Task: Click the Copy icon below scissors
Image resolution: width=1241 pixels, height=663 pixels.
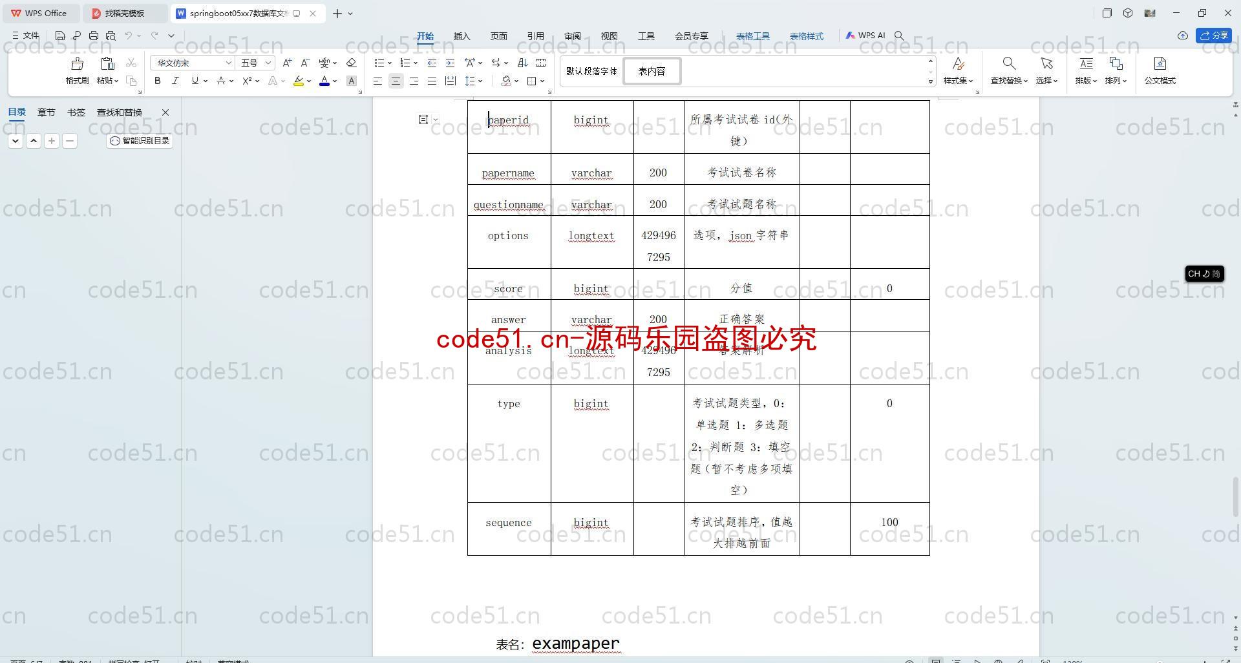Action: 131,81
